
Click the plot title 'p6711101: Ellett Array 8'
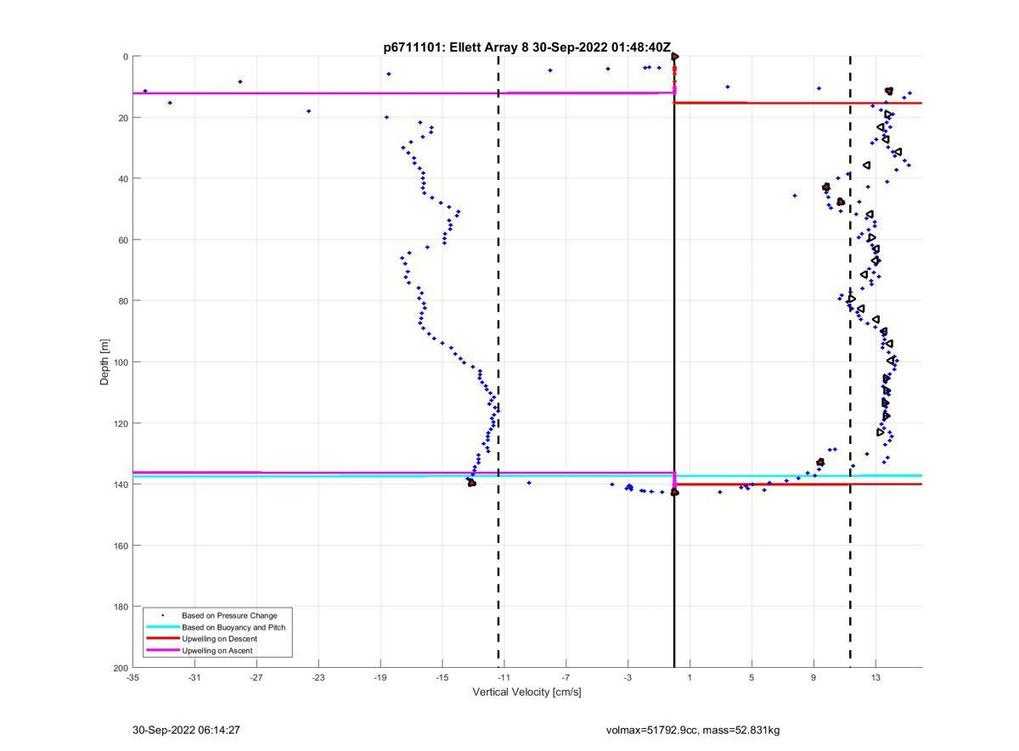pos(456,48)
